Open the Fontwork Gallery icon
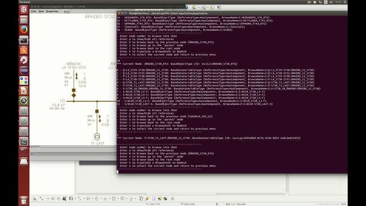Image resolution: width=366 pixels, height=206 pixels. [x=154, y=199]
